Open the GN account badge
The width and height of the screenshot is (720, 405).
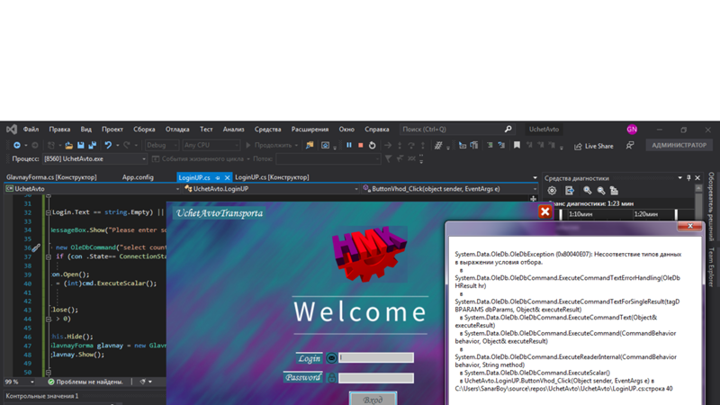[x=632, y=130]
